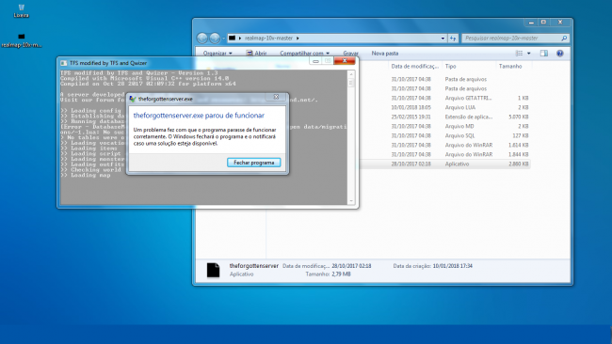The height and width of the screenshot is (344, 612).
Task: Click the Tamanho 2,79 MB value in details pane
Action: tap(341, 274)
